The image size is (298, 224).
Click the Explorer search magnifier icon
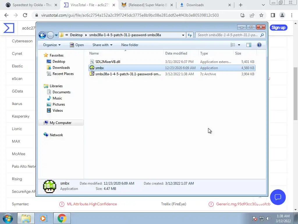pyautogui.click(x=262, y=35)
